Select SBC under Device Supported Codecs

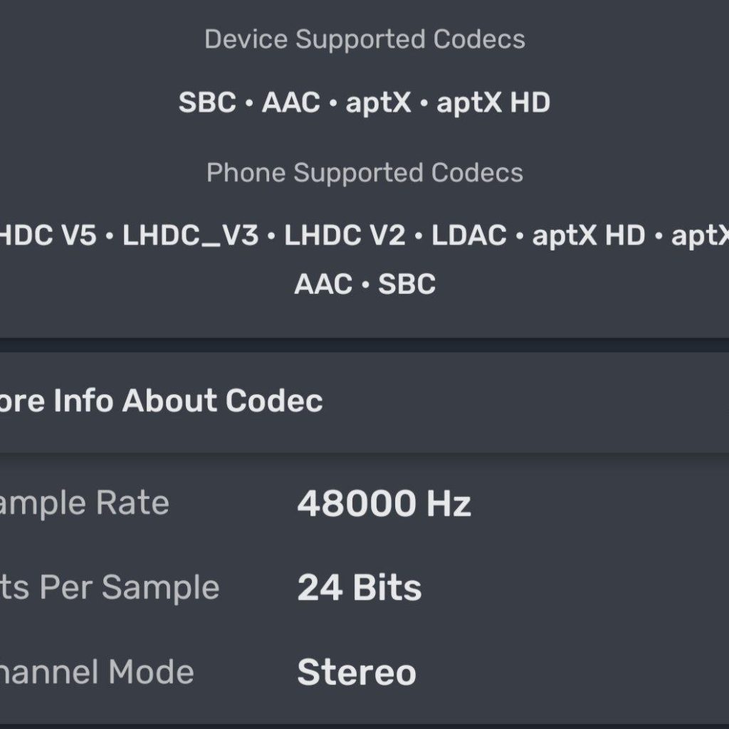tap(207, 103)
